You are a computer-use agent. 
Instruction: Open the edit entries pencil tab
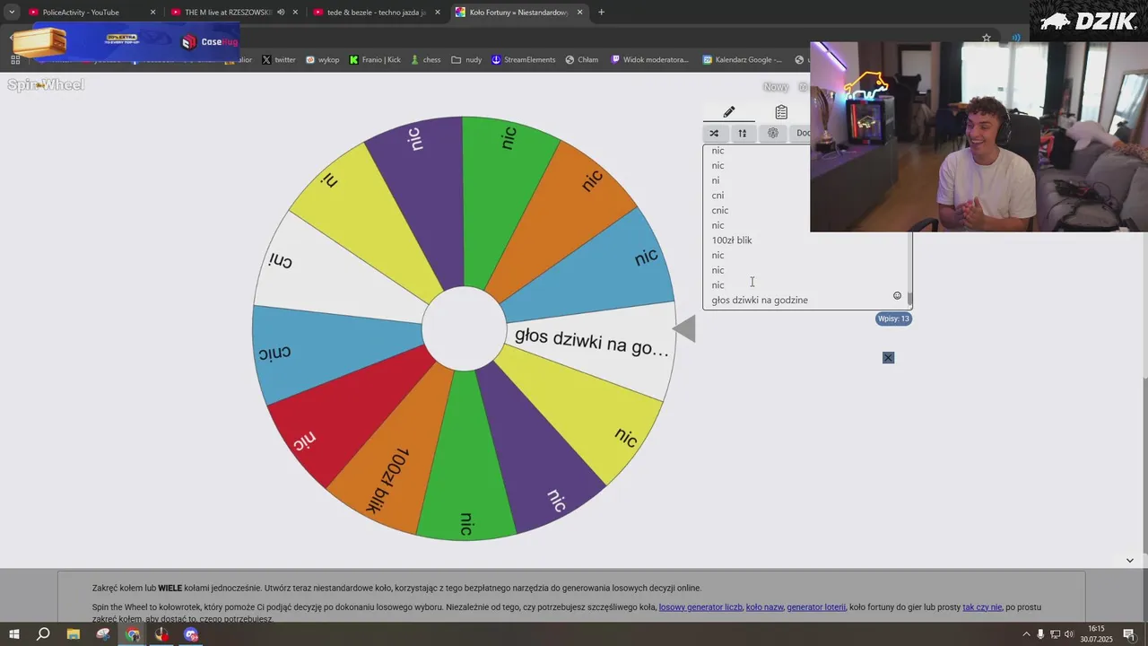pos(729,112)
